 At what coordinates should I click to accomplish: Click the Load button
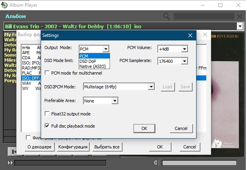click(x=168, y=87)
